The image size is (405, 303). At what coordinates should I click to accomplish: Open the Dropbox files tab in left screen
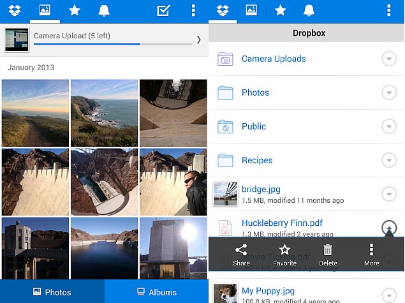tap(15, 11)
